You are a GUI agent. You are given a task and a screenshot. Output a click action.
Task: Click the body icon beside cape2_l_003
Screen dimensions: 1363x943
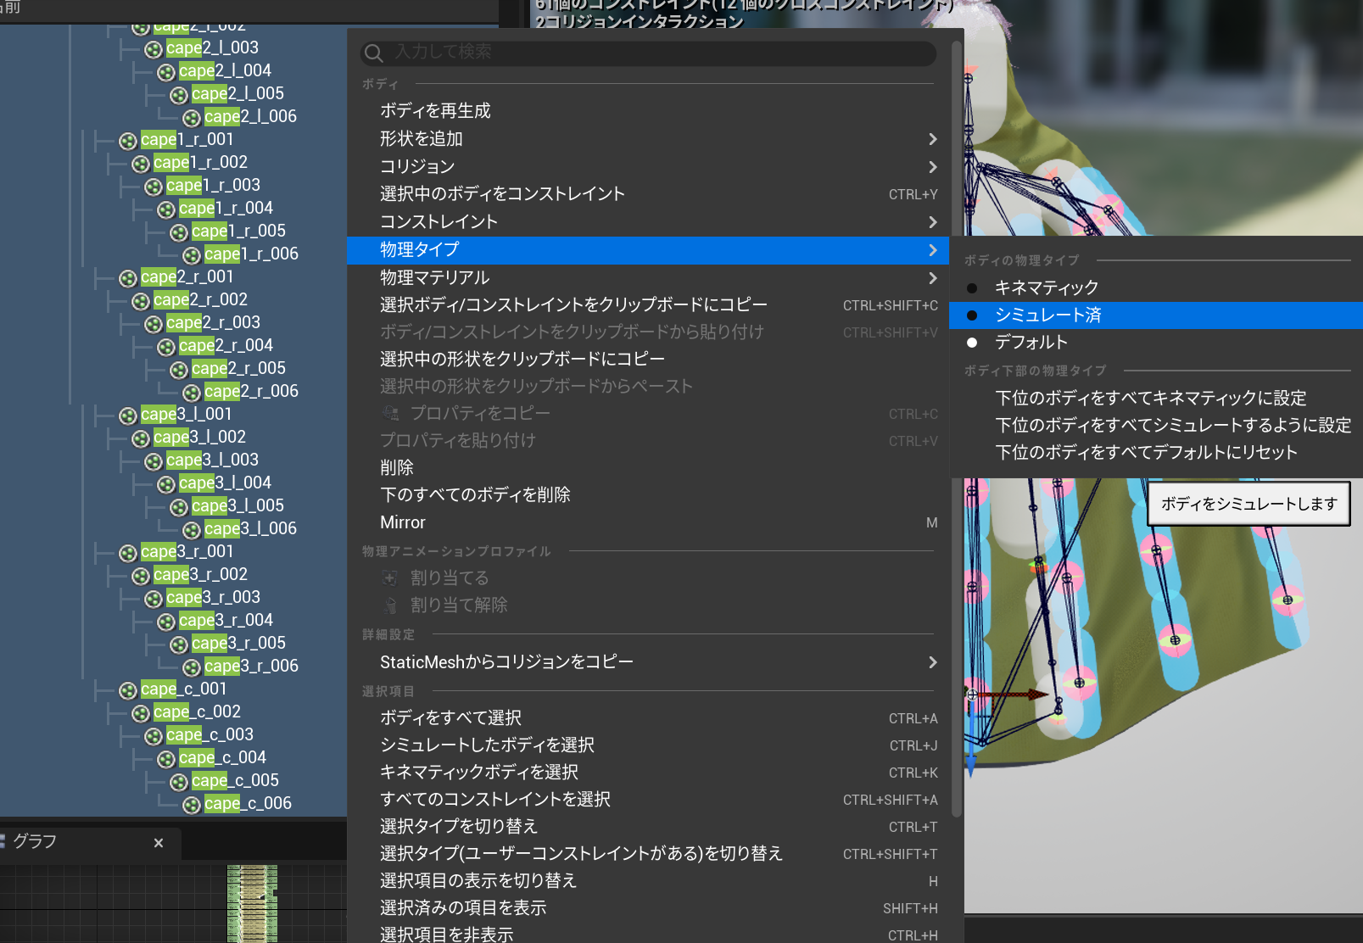[x=154, y=49]
